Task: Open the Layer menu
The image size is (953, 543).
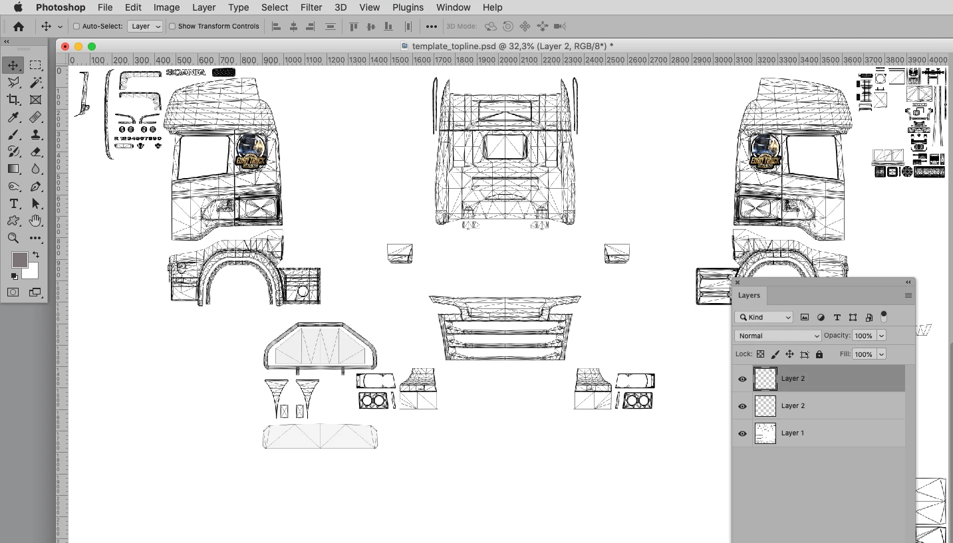Action: click(204, 7)
